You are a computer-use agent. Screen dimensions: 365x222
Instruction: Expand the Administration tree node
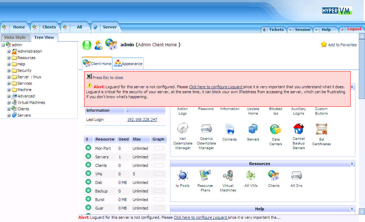coord(9,51)
